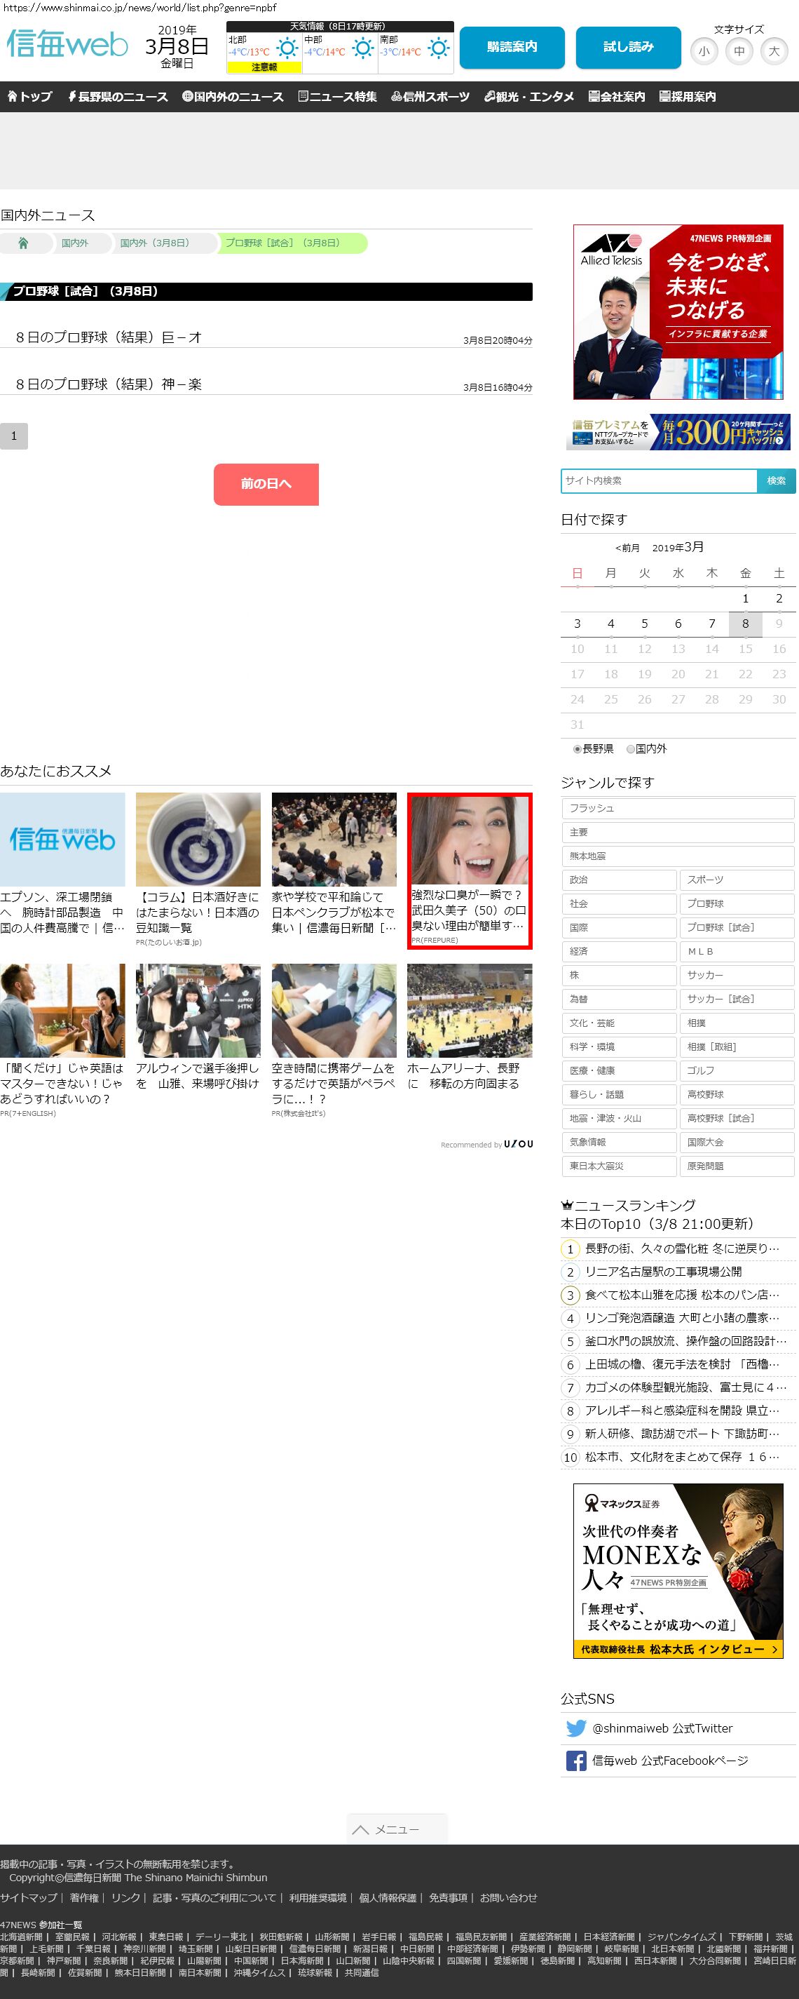The image size is (799, 1999).
Task: Open the エプソン recommended article
Action: coord(62,913)
